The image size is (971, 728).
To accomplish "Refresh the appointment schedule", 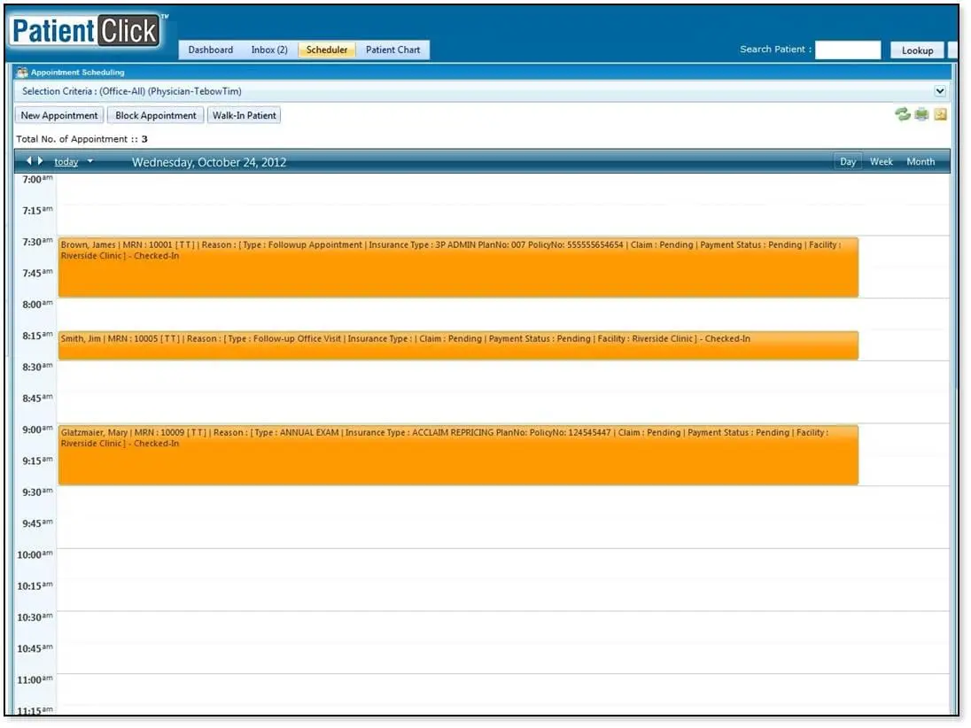I will [902, 114].
